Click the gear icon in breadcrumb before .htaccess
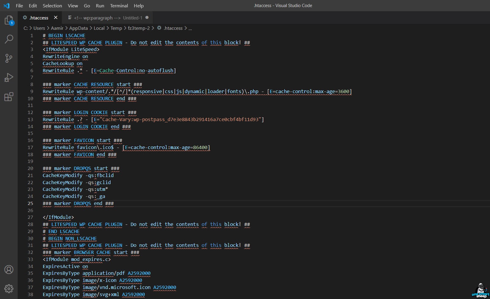The width and height of the screenshot is (490, 299). coord(159,28)
